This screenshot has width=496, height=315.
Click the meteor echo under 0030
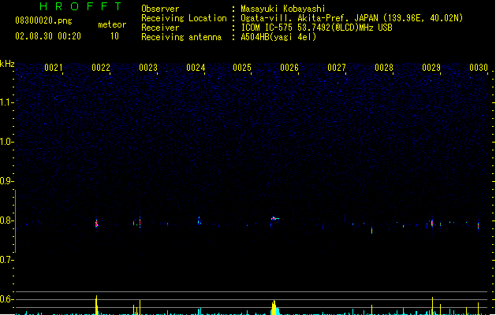[478, 225]
